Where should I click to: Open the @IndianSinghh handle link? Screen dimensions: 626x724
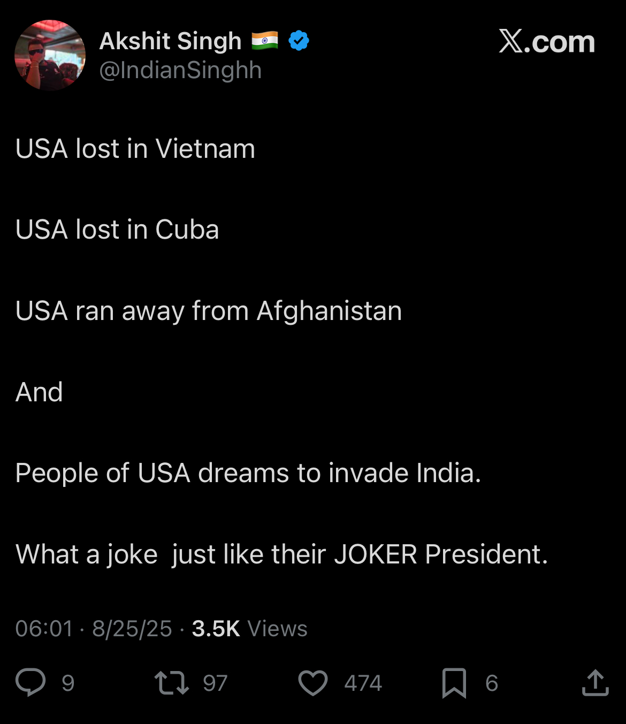[x=180, y=70]
